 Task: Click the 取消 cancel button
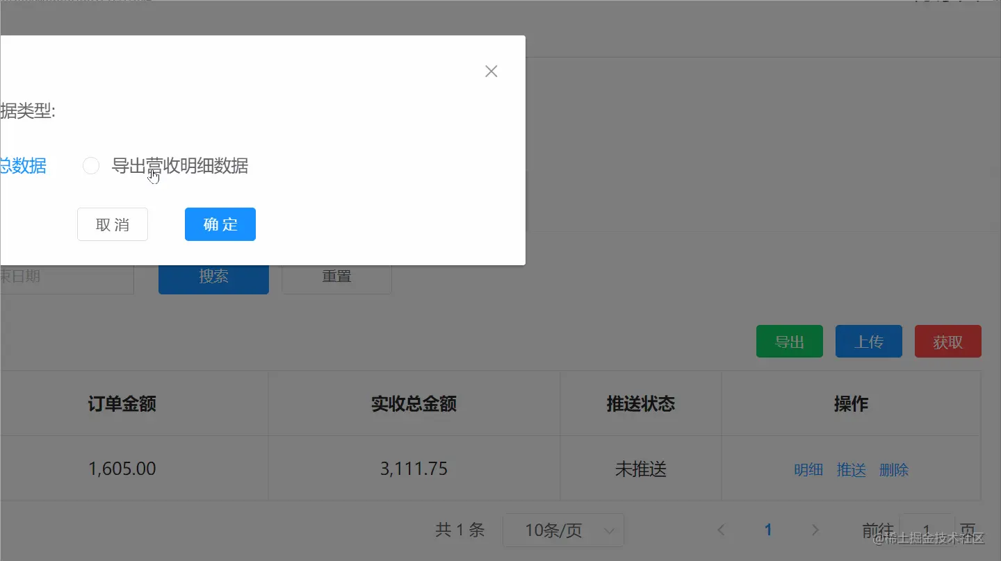pos(112,224)
